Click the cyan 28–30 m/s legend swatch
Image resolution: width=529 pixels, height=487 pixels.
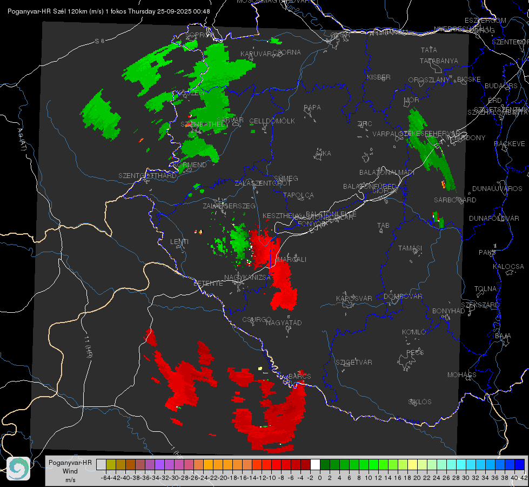pos(461,464)
